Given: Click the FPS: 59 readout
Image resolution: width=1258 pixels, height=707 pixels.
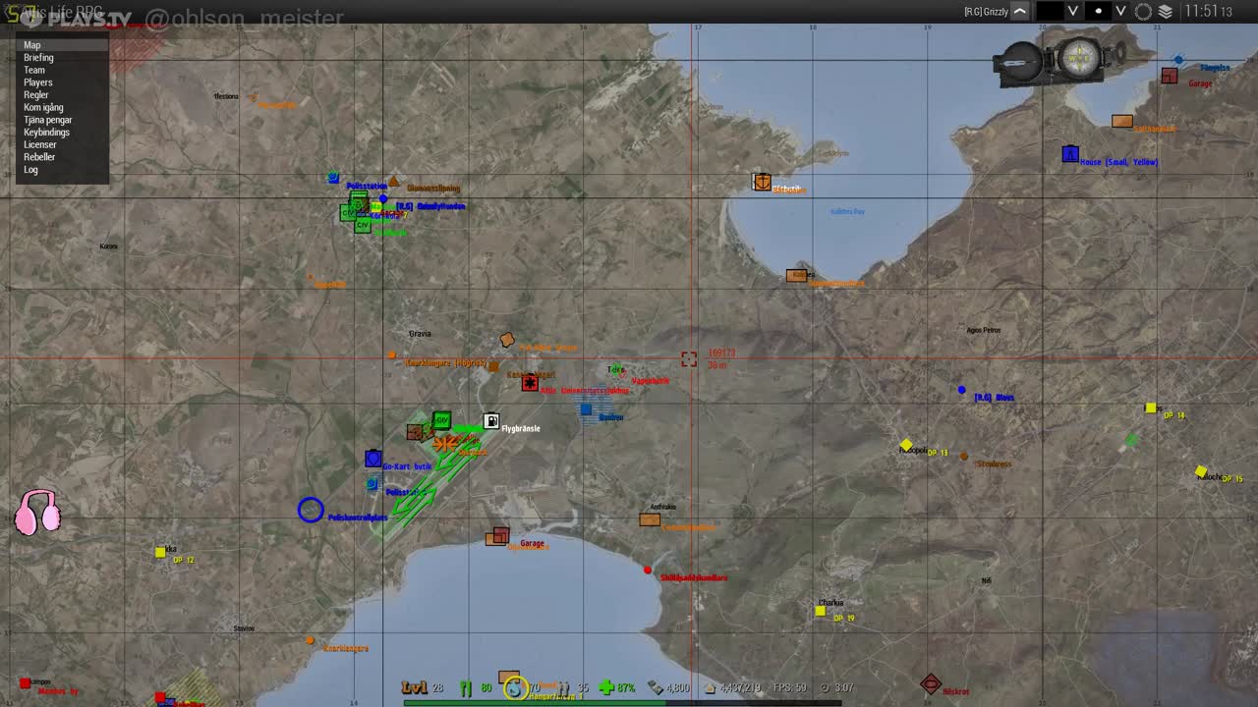Looking at the screenshot, I should (x=790, y=688).
